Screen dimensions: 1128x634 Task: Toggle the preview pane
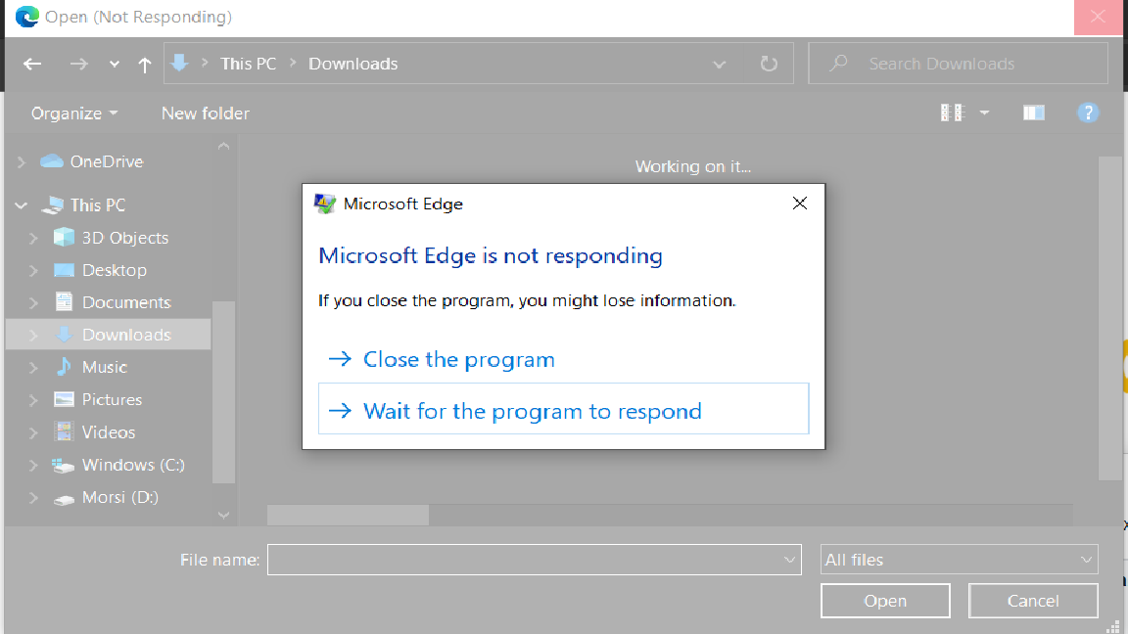point(1034,113)
